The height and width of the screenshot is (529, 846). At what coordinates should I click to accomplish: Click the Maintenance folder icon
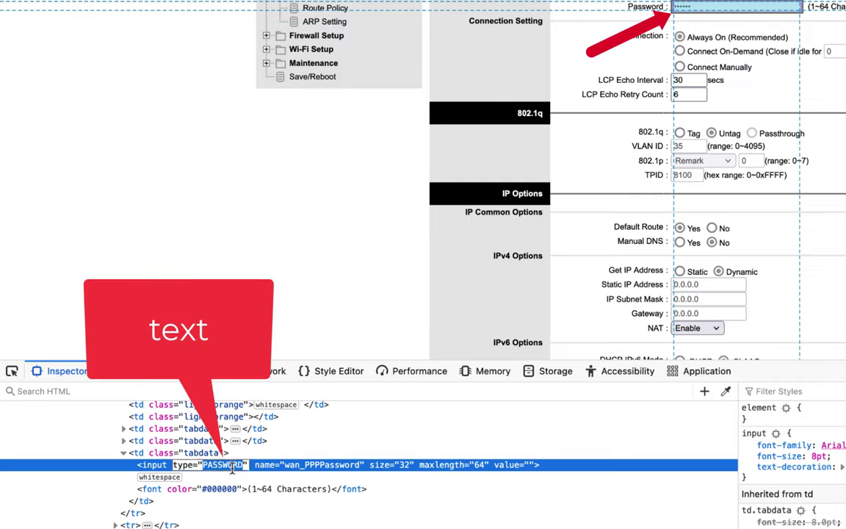[x=280, y=64]
